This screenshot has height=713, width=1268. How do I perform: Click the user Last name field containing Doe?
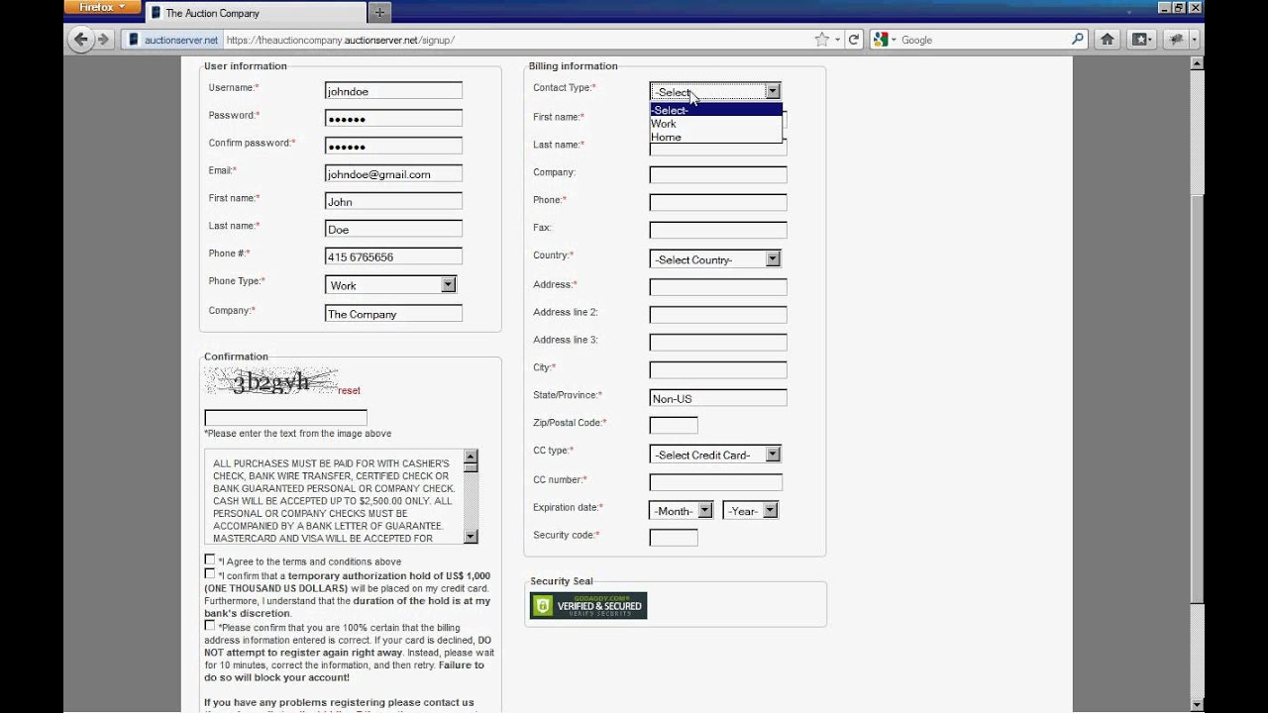(x=393, y=229)
